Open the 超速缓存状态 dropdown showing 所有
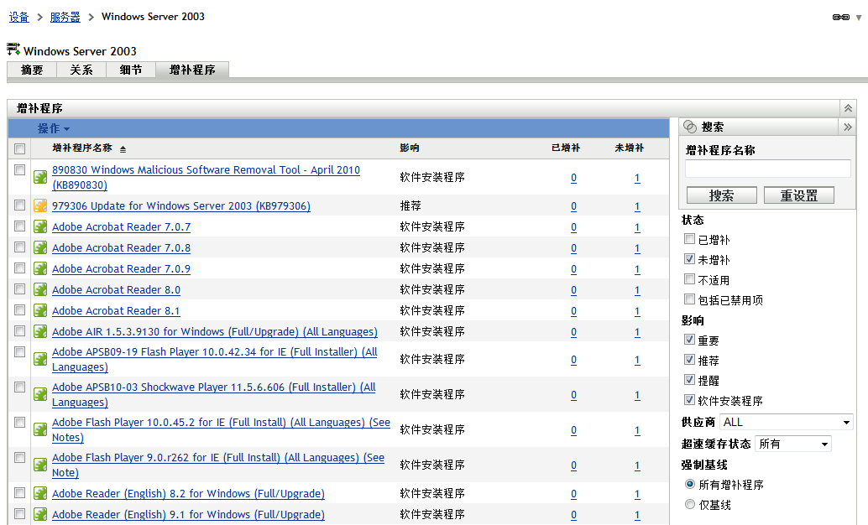 pyautogui.click(x=792, y=443)
